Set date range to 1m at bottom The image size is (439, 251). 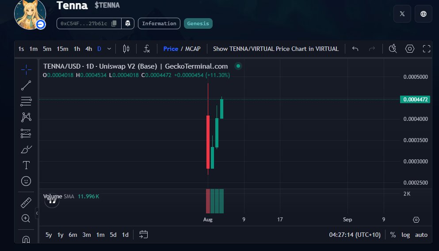100,235
